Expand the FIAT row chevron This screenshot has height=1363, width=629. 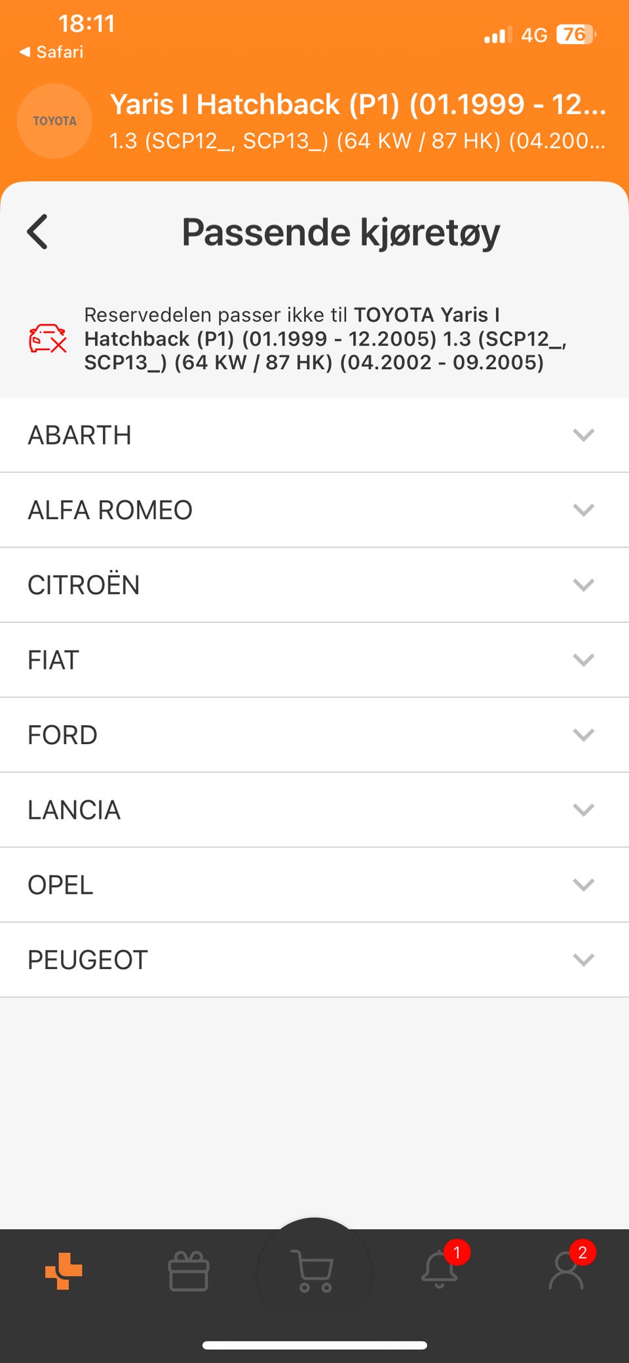pyautogui.click(x=582, y=660)
